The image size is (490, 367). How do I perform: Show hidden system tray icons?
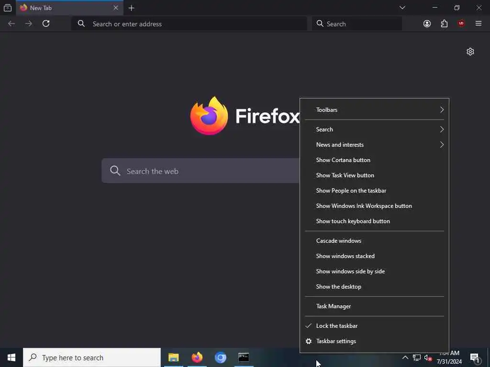tap(405, 357)
